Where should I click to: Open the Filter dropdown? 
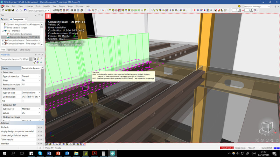(39, 81)
